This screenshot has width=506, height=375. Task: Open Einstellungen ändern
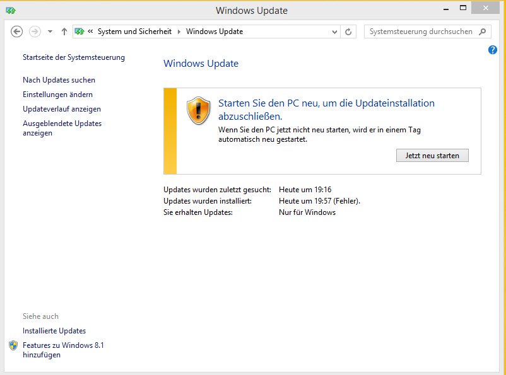click(57, 95)
